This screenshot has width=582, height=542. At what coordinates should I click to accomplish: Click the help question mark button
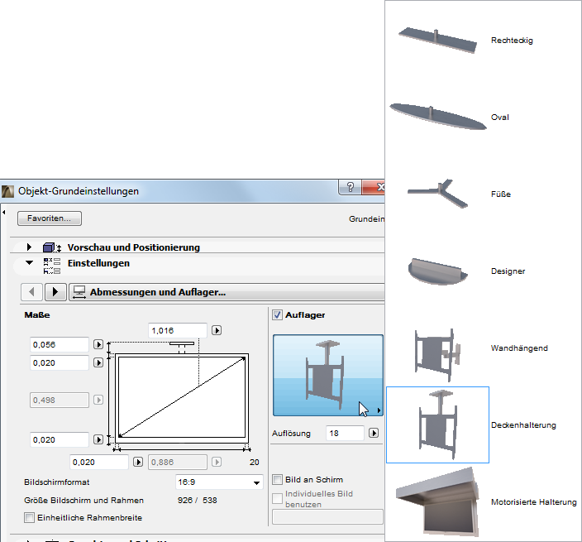click(350, 187)
